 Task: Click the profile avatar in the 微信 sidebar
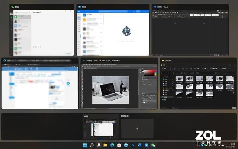12,14
